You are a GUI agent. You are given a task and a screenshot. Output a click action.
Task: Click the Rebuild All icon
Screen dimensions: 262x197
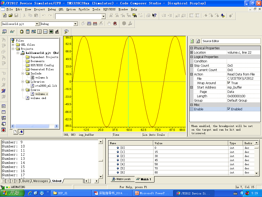pyautogui.click(x=95, y=24)
